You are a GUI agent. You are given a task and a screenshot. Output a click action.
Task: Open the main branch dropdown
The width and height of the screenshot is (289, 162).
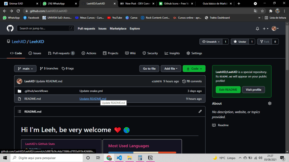coord(25,68)
